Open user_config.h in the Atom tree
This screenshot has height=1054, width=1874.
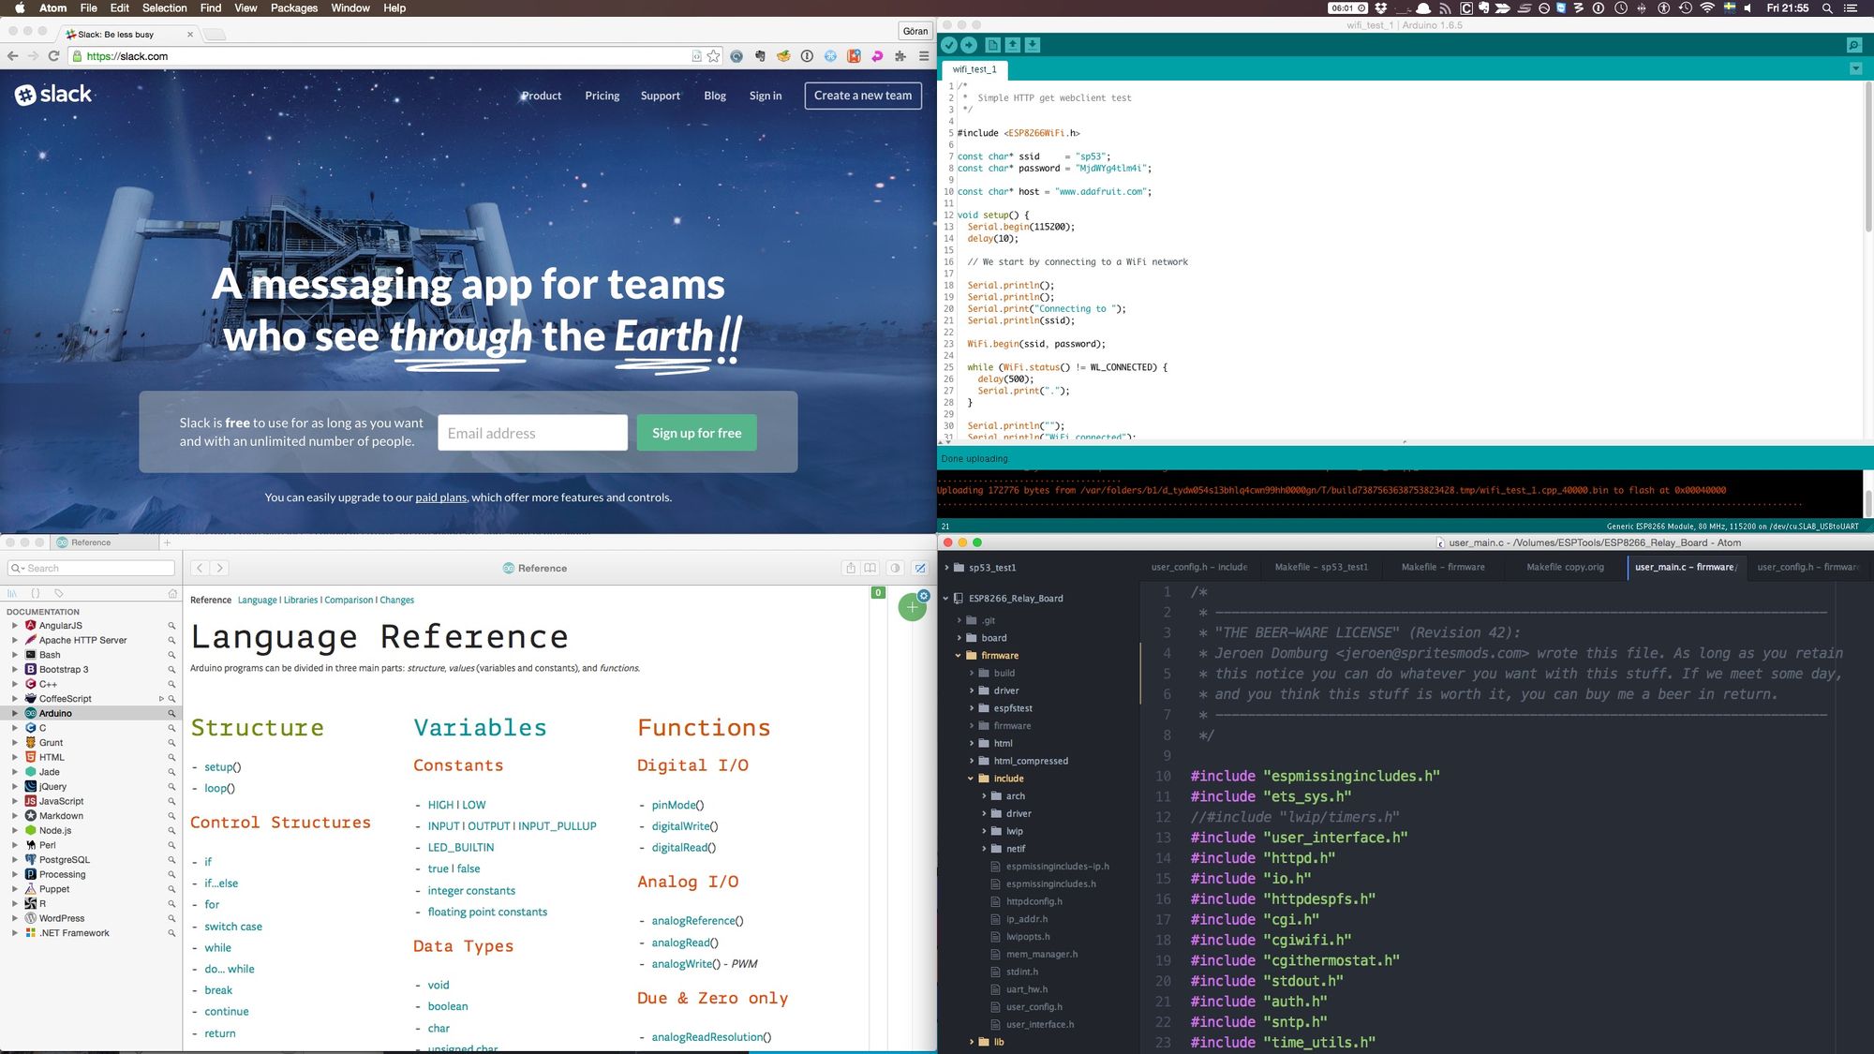[1034, 1007]
